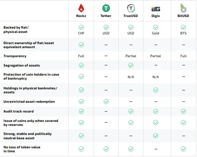Image resolution: width=197 pixels, height=157 pixels.
Task: Click the Digix dG logo
Action: [x=156, y=9]
